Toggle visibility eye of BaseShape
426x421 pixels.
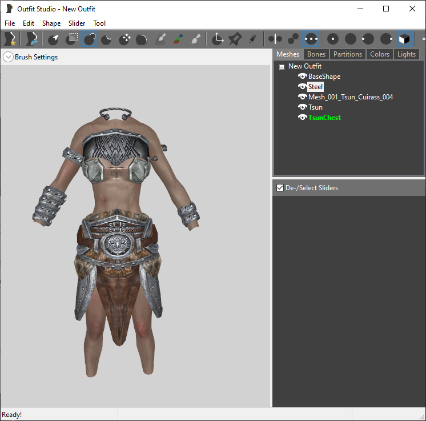tap(303, 76)
